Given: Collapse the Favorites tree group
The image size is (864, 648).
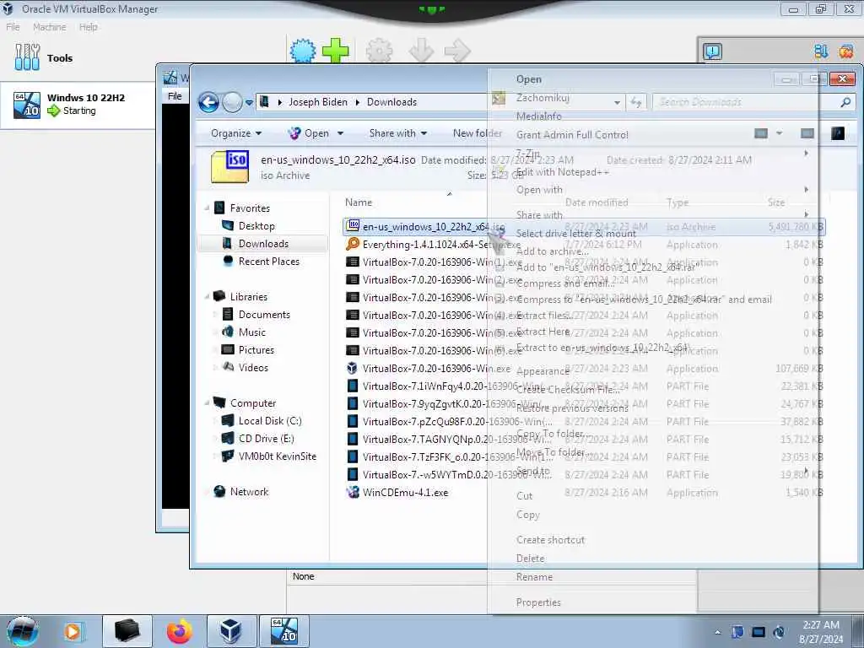Looking at the screenshot, I should [x=208, y=208].
